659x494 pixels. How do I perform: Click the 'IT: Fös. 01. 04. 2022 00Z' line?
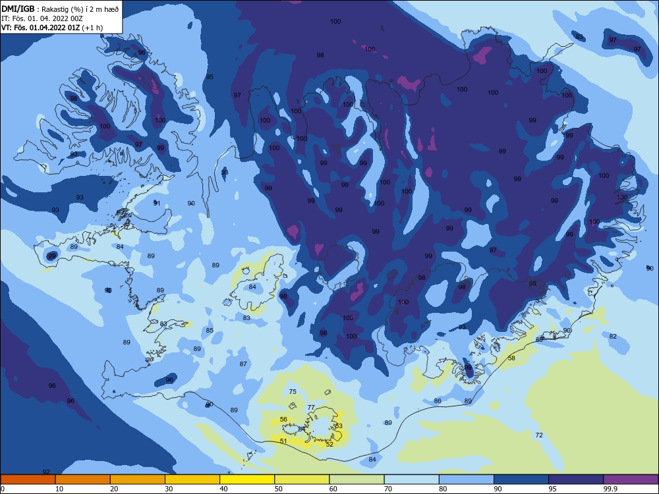(42, 18)
